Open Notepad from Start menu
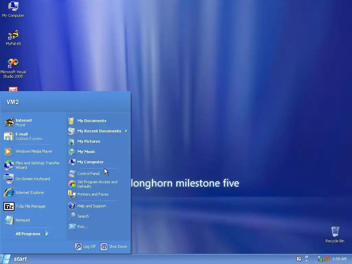Screen dimensions: 352x264 33,220
